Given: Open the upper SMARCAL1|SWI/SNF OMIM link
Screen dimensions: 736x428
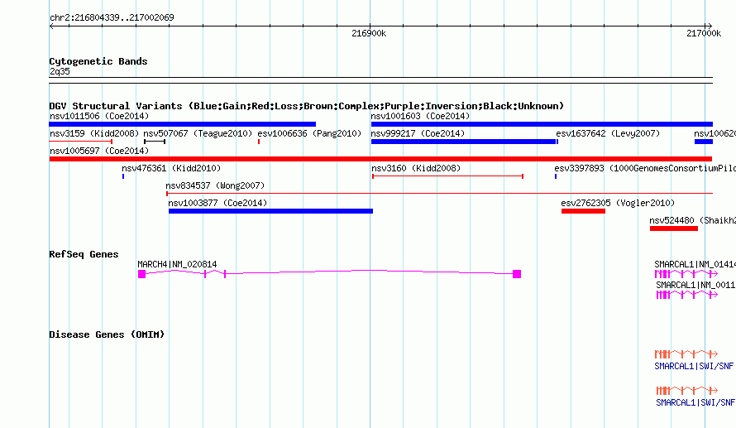Looking at the screenshot, I should click(x=694, y=366).
